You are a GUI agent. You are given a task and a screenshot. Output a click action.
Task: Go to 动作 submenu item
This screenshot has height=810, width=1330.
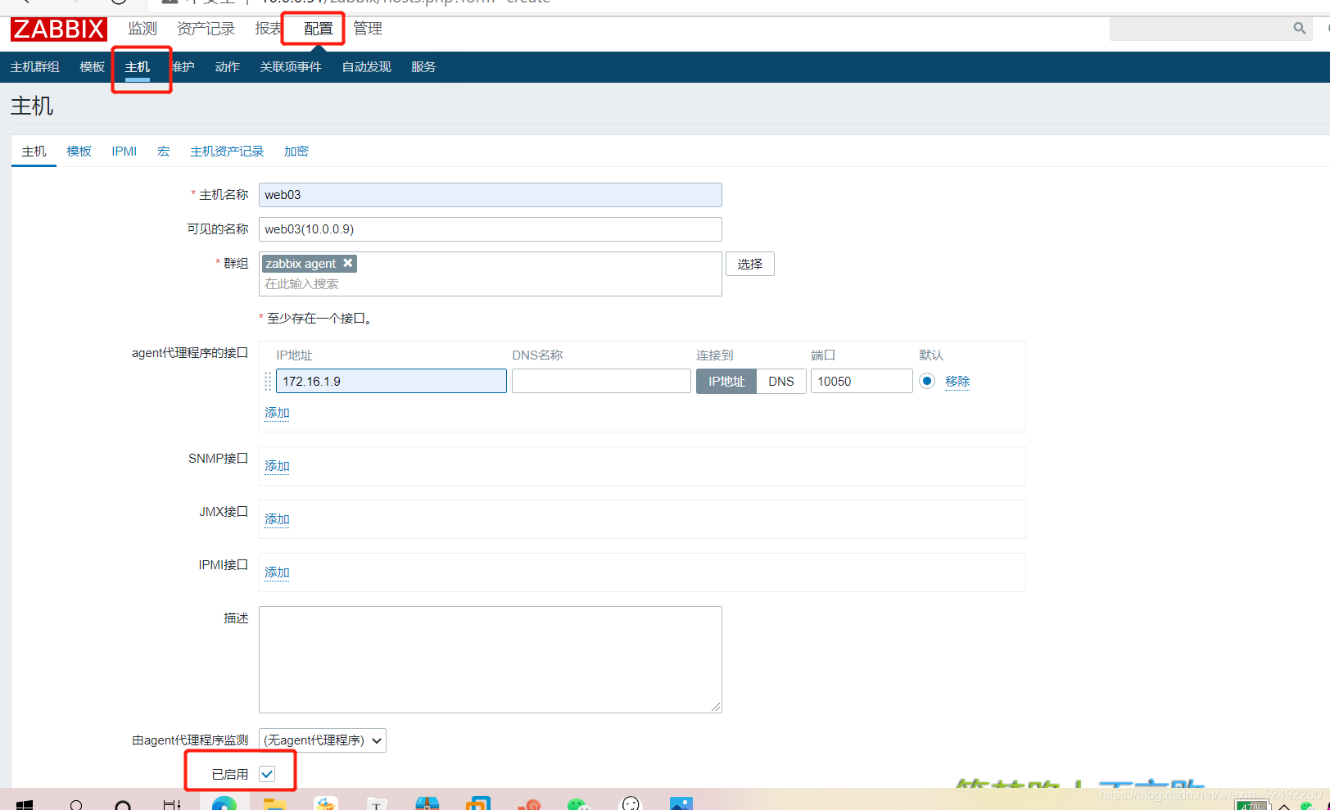[228, 67]
